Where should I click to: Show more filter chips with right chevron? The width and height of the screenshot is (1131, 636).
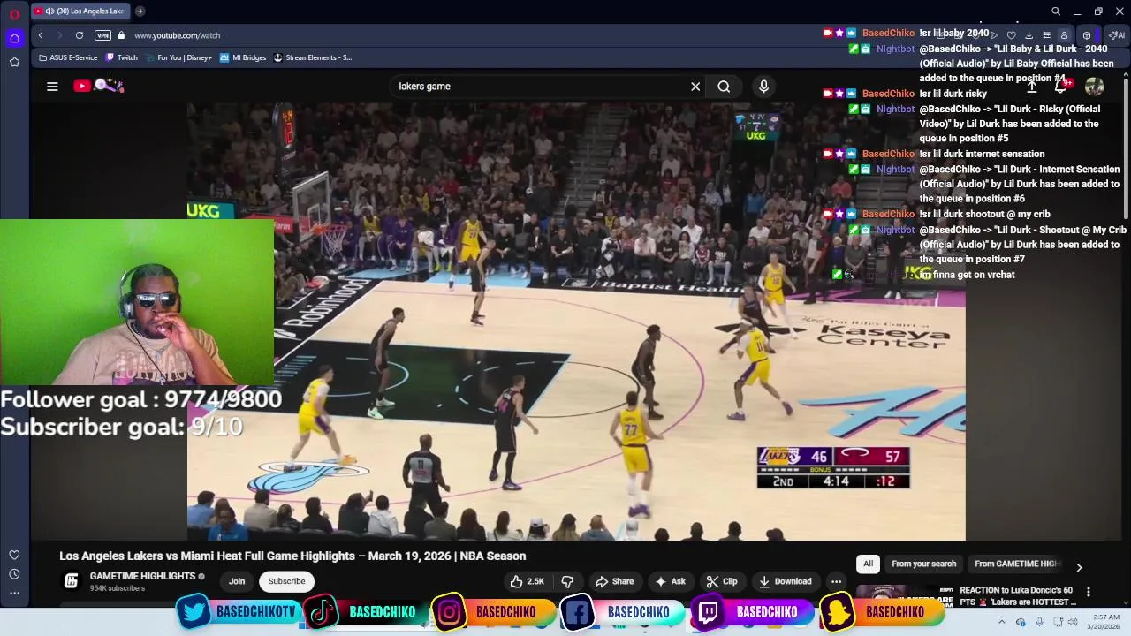point(1079,567)
